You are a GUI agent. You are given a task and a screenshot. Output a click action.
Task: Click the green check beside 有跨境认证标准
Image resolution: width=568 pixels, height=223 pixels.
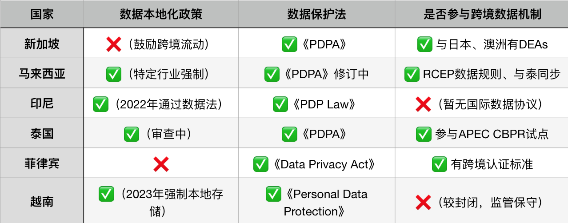click(x=439, y=164)
